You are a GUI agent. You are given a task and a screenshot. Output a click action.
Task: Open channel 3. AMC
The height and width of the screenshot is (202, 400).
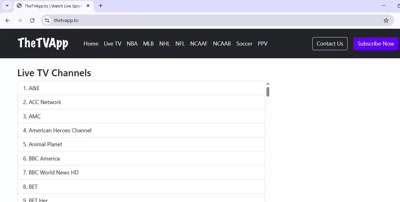[x=141, y=116]
